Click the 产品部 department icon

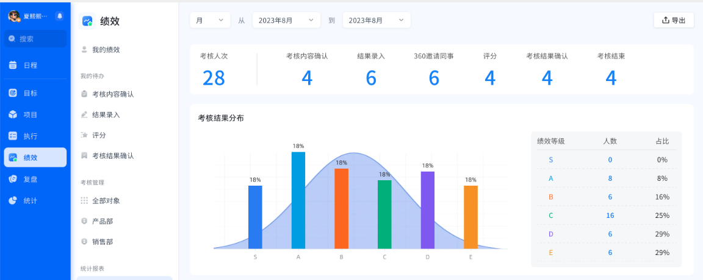pos(84,221)
